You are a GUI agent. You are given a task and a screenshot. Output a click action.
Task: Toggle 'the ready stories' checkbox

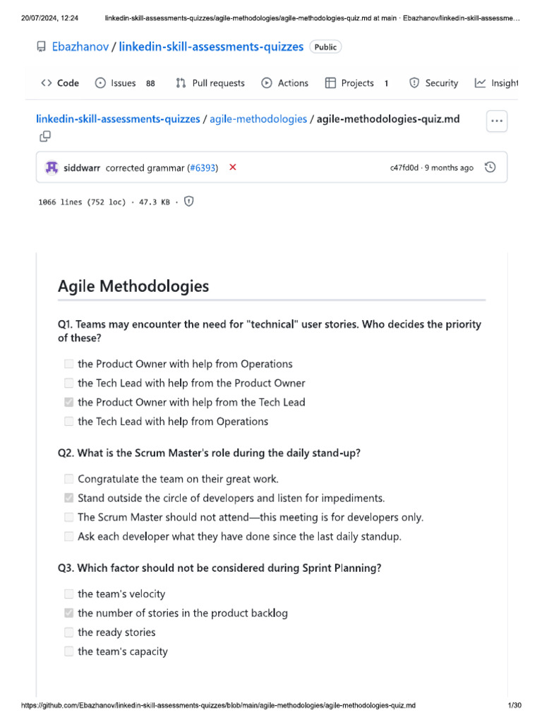[x=68, y=632]
